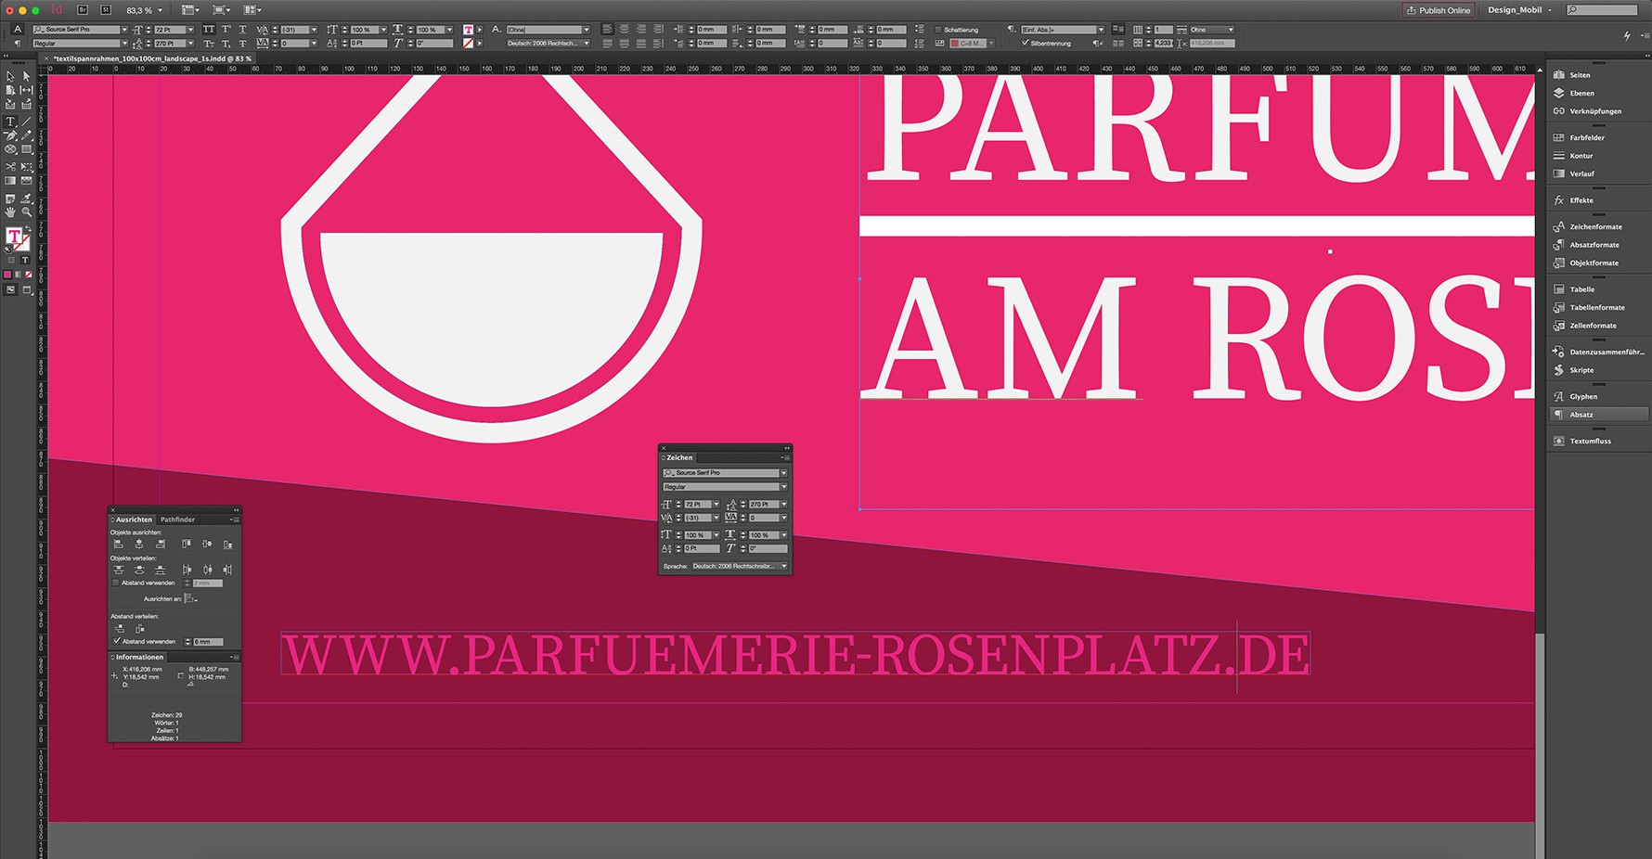Uncheck Abstand verwenden under Abstand verteilen

point(117,641)
